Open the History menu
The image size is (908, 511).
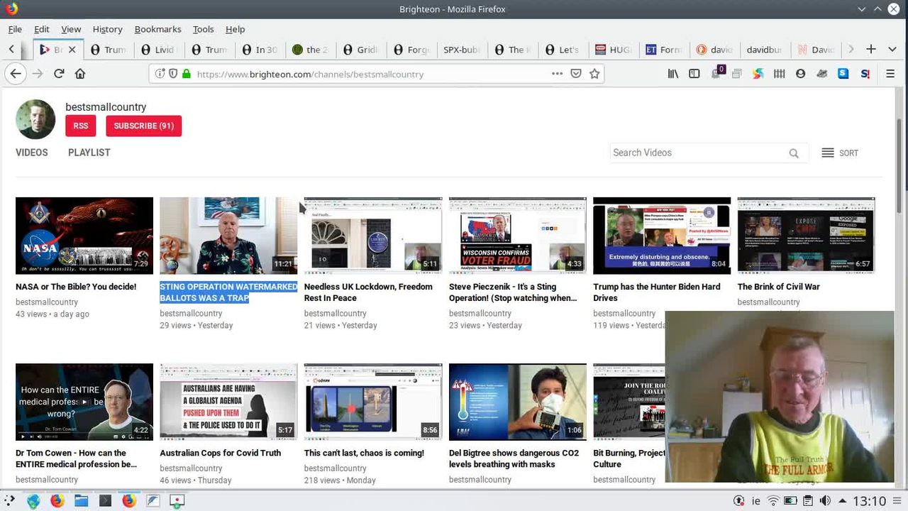107,29
